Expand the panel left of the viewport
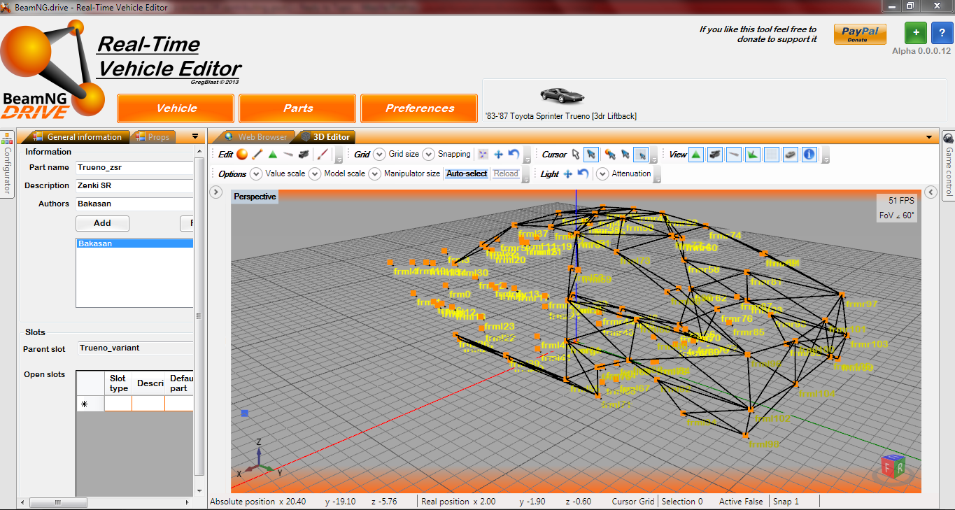 216,192
